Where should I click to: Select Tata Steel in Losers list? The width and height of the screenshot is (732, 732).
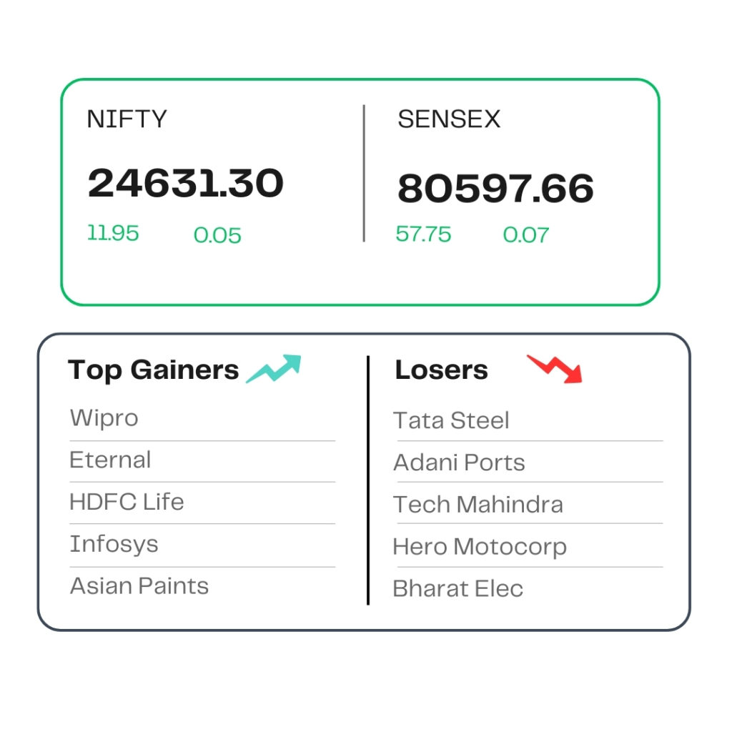click(451, 420)
